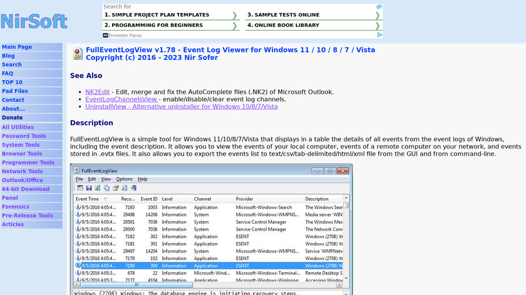Follow the EventLogChannelsView link

pyautogui.click(x=121, y=99)
